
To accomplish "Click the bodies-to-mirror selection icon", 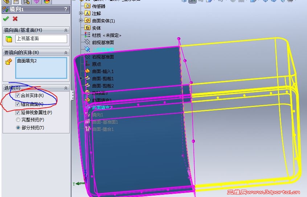I will pos(9,62).
